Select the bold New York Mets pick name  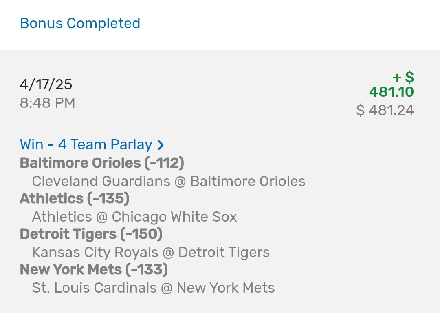coord(71,270)
